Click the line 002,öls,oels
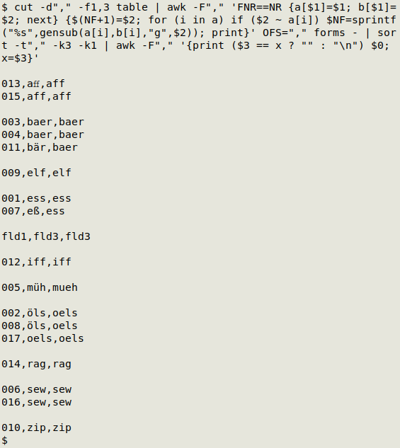 click(40, 313)
